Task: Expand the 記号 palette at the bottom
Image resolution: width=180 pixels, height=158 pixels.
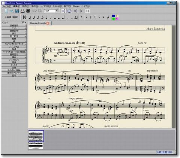Action: pyautogui.click(x=14, y=76)
